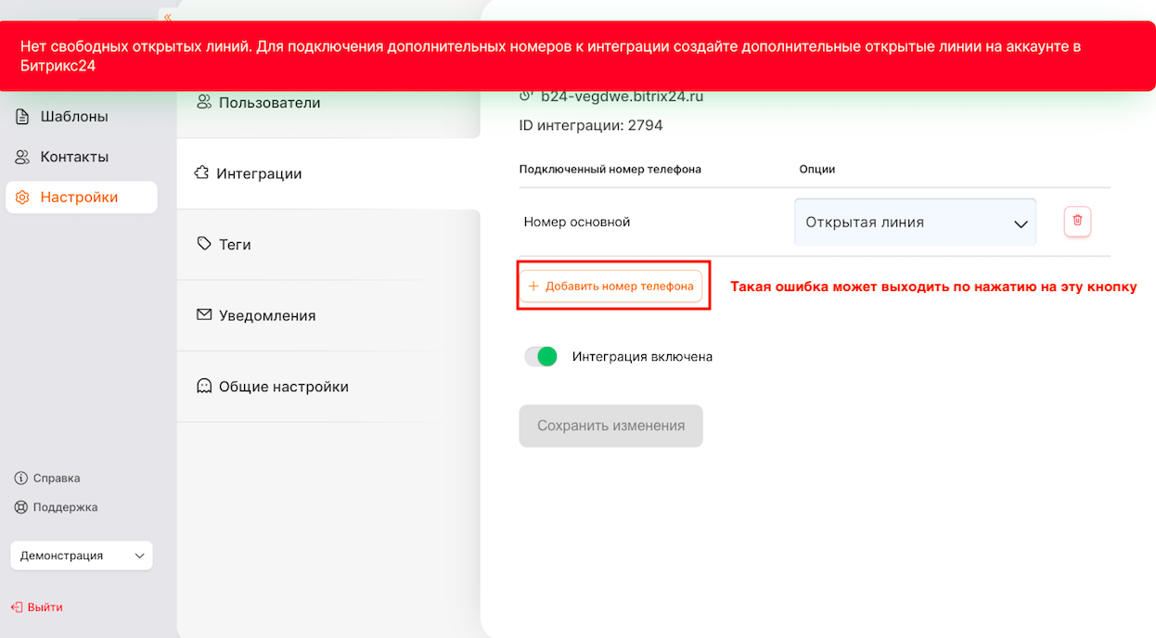The height and width of the screenshot is (638, 1156).
Task: Click the Поддержка lifebuoy icon
Action: (20, 507)
